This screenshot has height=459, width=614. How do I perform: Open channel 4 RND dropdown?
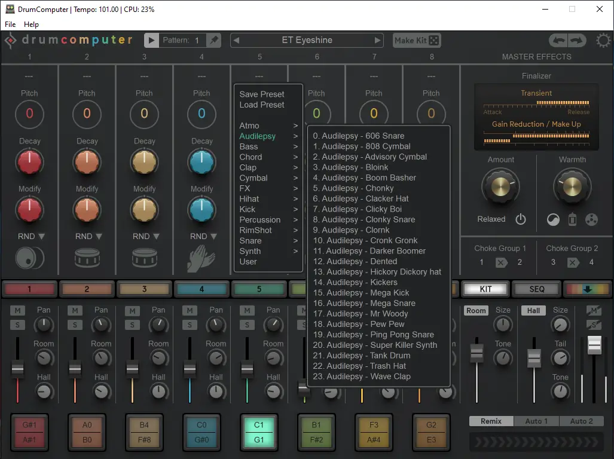pos(204,236)
